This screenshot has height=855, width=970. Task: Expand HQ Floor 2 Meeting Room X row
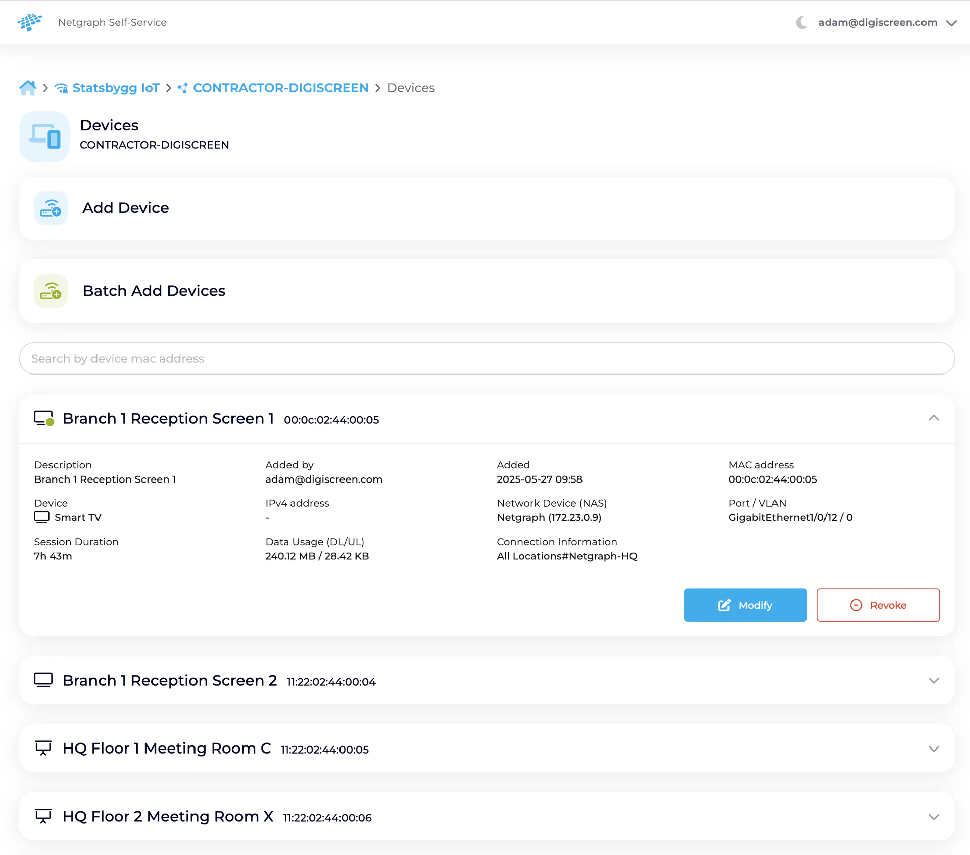[487, 816]
